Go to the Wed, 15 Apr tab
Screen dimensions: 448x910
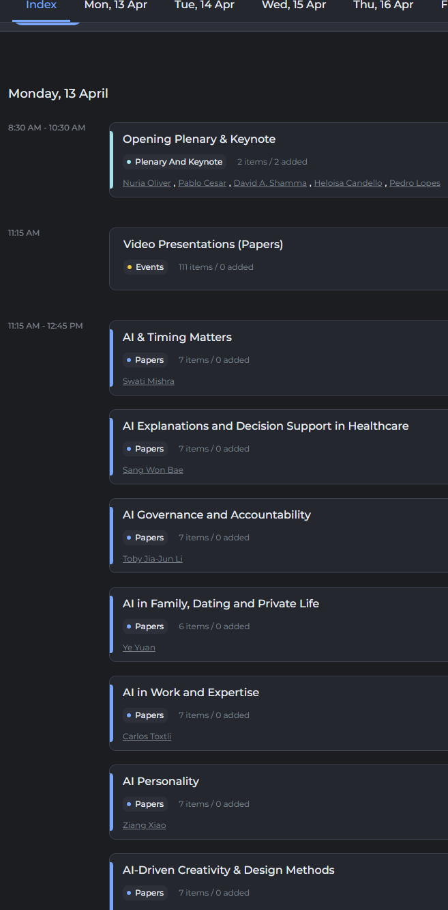tap(293, 5)
